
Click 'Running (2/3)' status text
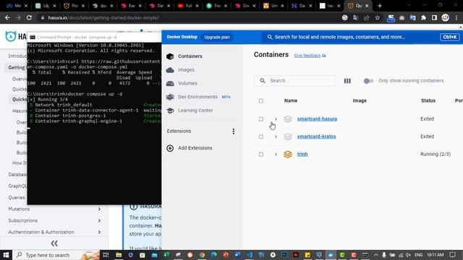(436, 154)
